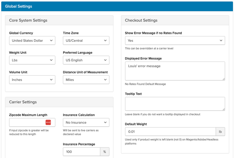
Task: Click the red icon in Zipcode field
Action: [48, 122]
